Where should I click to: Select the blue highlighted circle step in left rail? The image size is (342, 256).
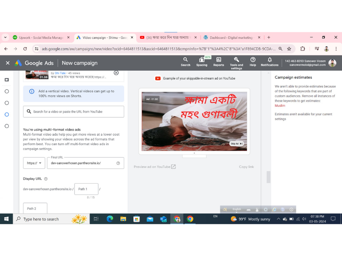(x=7, y=114)
